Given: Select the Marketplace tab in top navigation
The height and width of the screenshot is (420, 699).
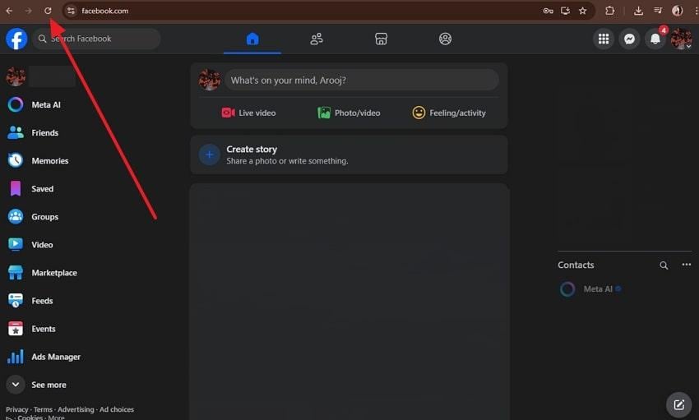Looking at the screenshot, I should pos(381,39).
